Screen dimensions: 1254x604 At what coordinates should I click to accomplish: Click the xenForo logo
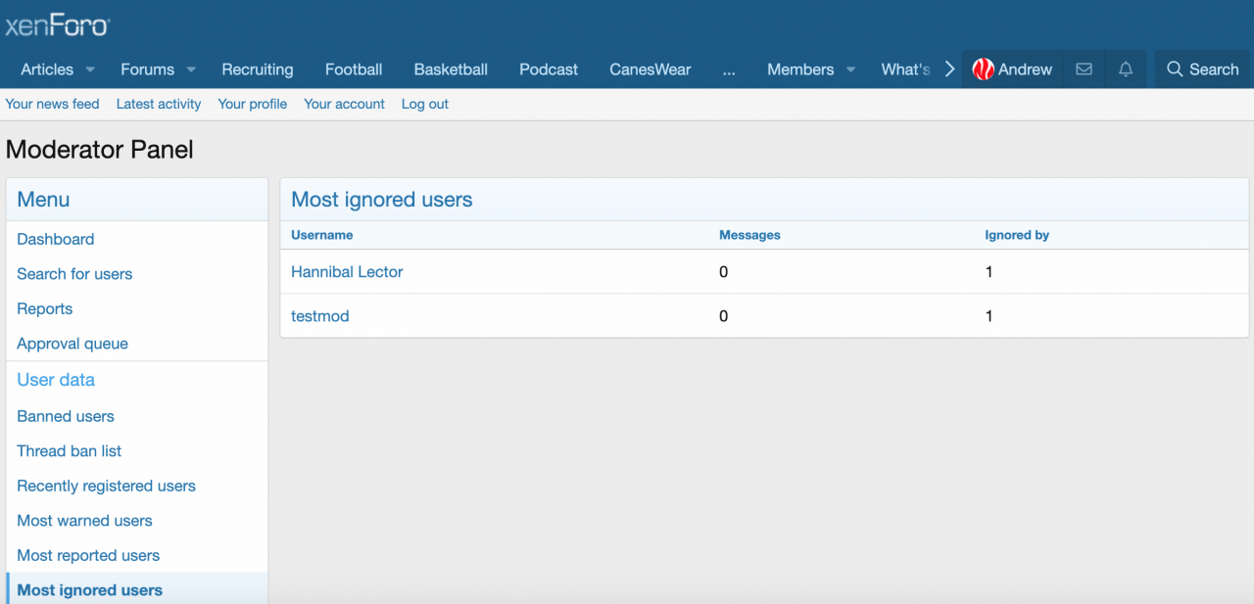(x=57, y=25)
